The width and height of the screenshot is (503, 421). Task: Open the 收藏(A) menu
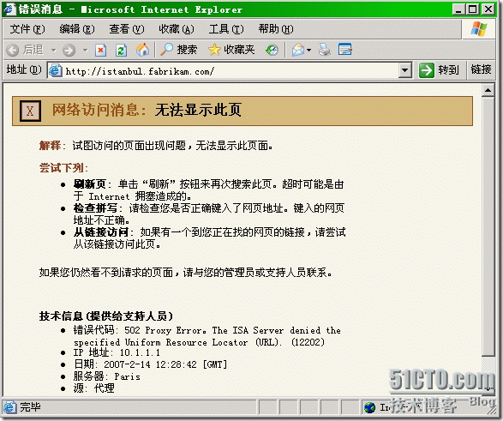[x=177, y=29]
